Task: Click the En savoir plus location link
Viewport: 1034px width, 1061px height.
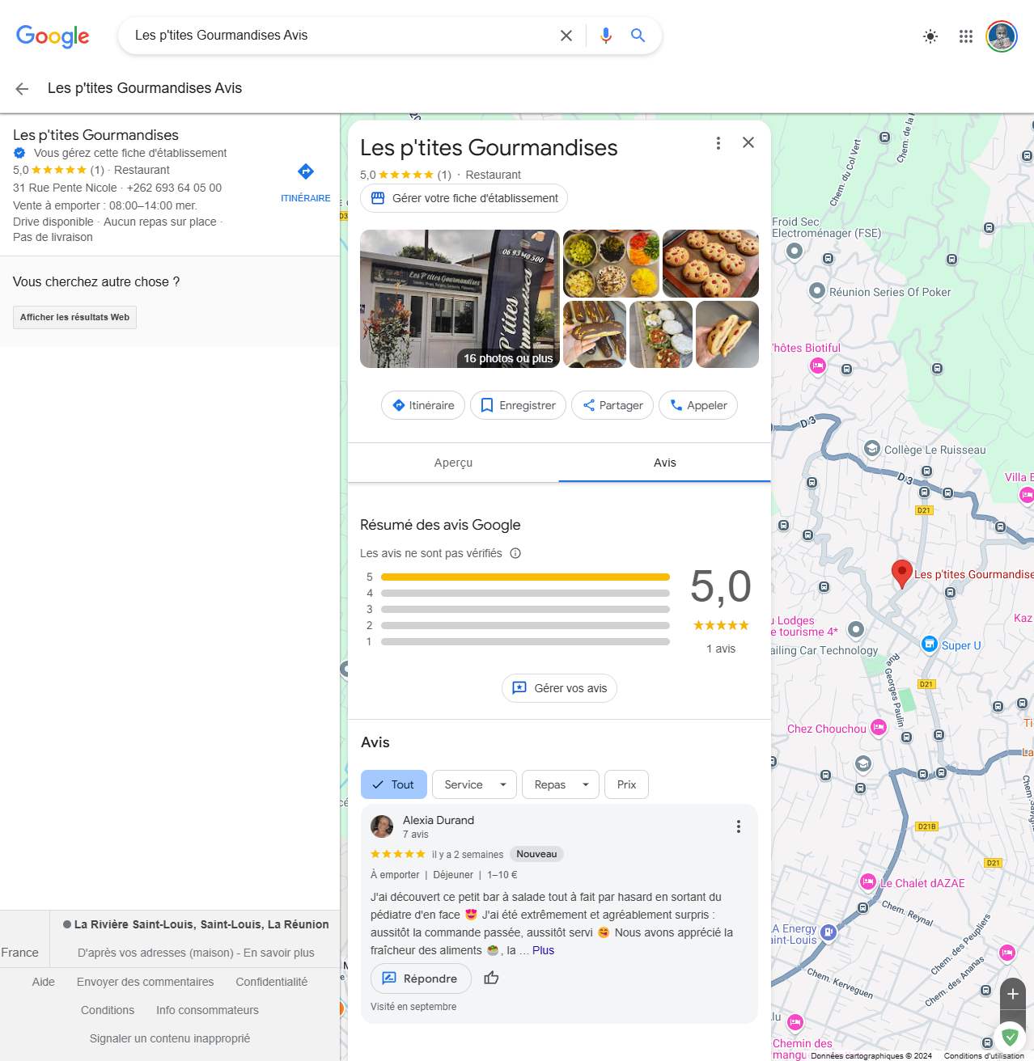Action: pos(279,953)
